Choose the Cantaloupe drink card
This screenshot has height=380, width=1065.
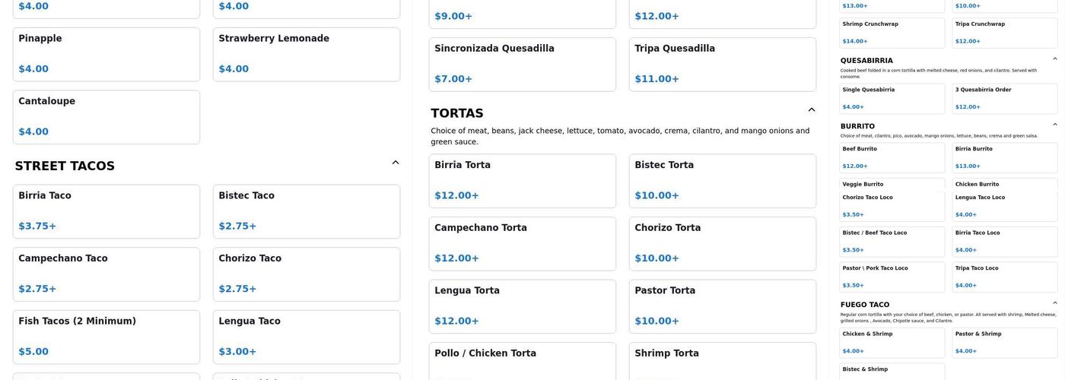click(106, 117)
